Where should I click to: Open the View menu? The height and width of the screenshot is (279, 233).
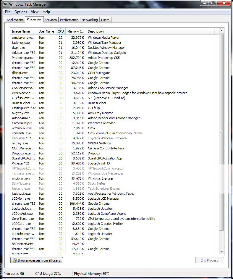click(x=35, y=12)
